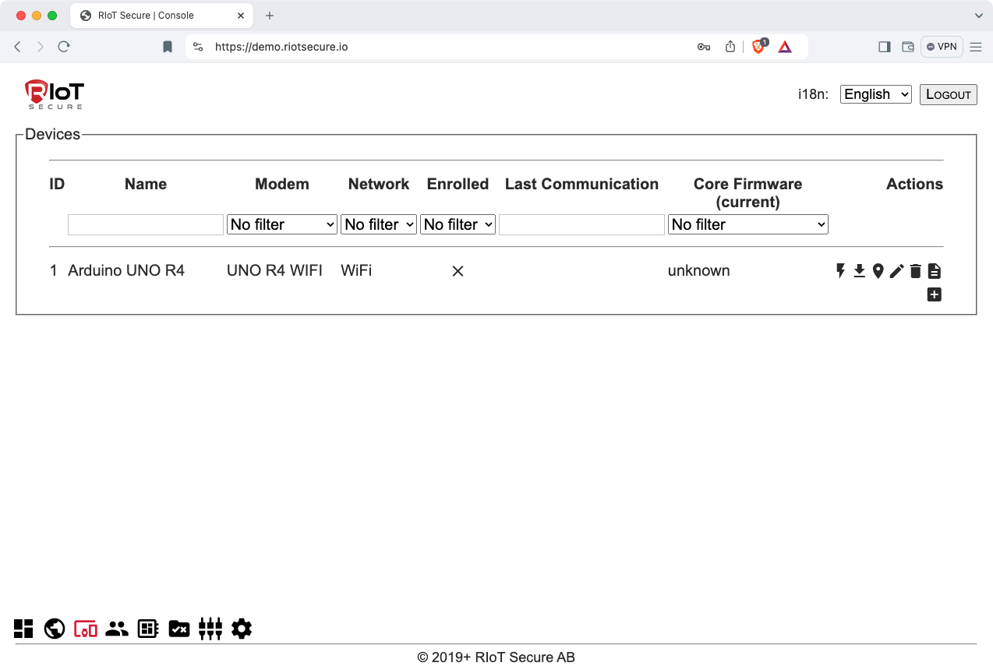Add a new device with plus icon
The image size is (993, 666).
pyautogui.click(x=934, y=294)
